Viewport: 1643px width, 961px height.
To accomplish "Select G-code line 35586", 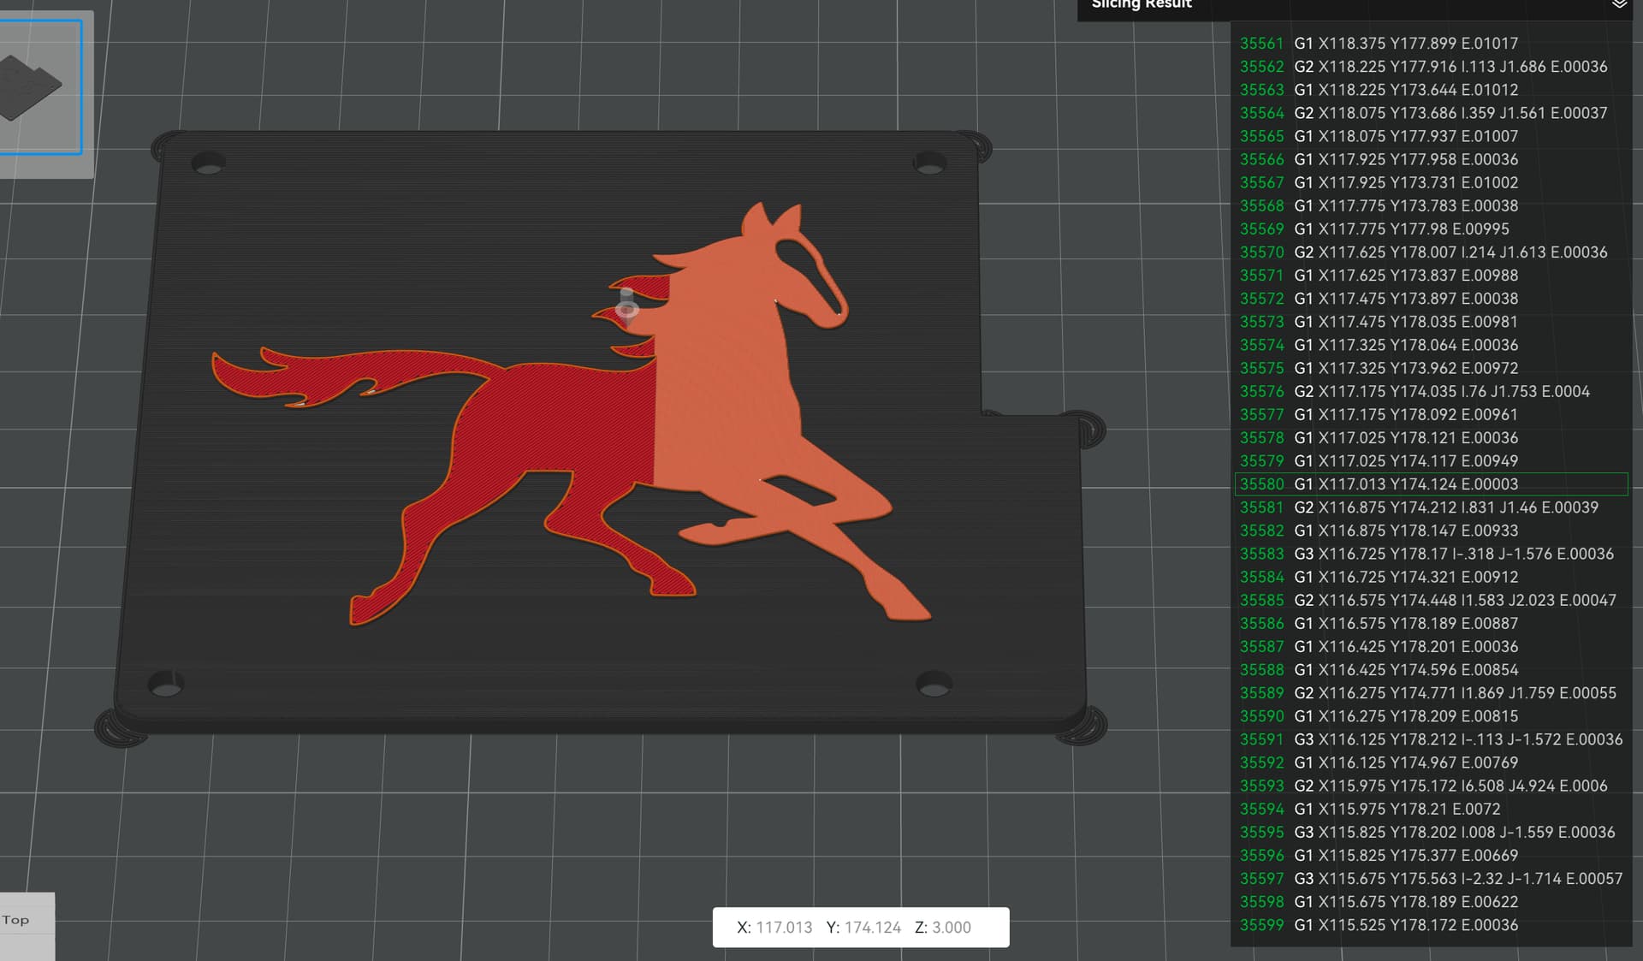I will [x=1431, y=623].
